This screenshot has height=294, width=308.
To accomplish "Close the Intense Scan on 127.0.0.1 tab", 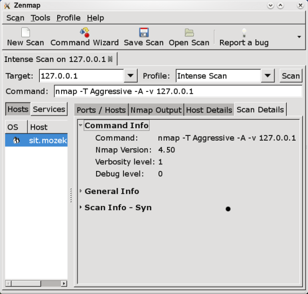I will (x=110, y=59).
